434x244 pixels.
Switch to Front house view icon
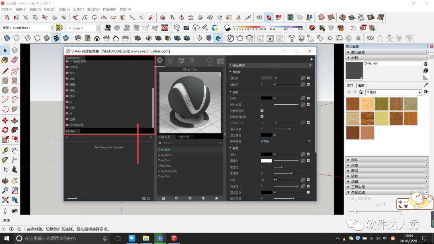pyautogui.click(x=97, y=38)
